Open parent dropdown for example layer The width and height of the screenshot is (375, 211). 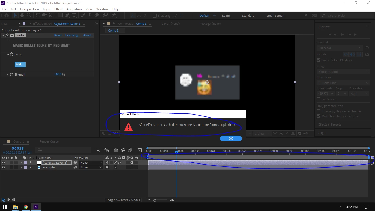tap(91, 167)
